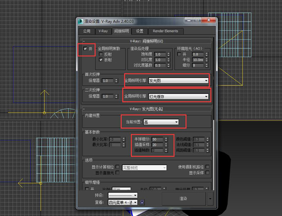The image size is (282, 216).
Task: Collapse the V-Ray 间接照明(GI) rollout header
Action: tap(146, 41)
